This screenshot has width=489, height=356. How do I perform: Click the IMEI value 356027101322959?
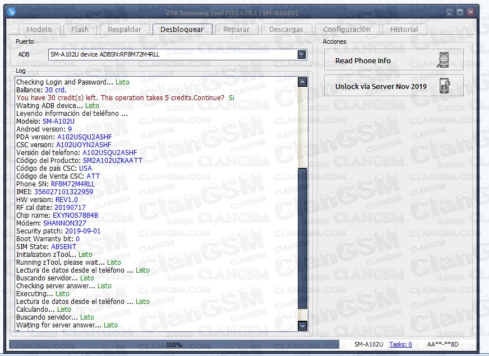63,191
